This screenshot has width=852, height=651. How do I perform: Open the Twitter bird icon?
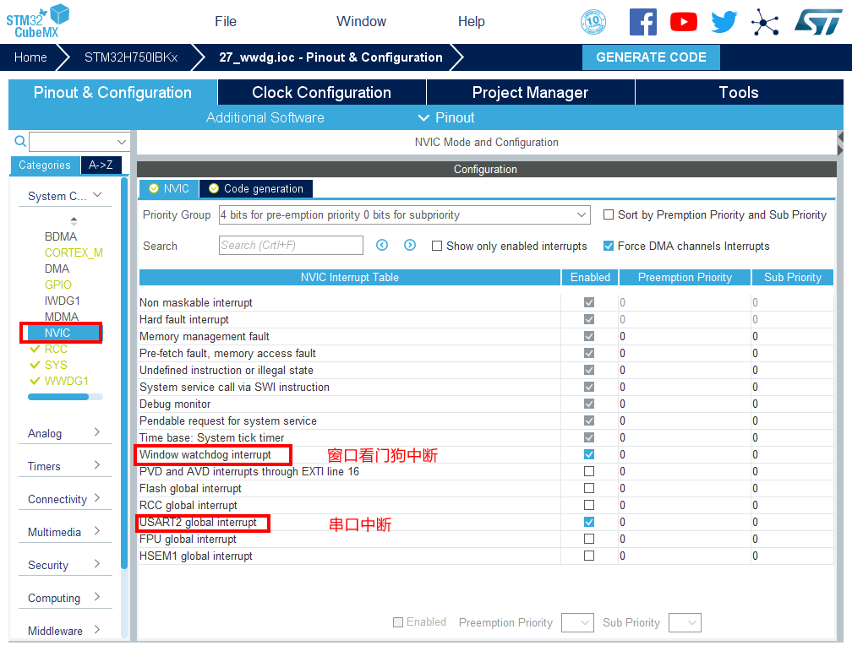[724, 22]
